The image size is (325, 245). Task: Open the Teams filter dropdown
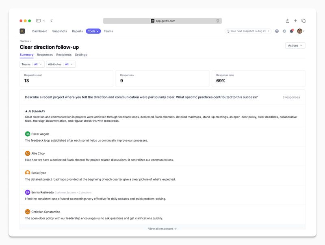32,64
